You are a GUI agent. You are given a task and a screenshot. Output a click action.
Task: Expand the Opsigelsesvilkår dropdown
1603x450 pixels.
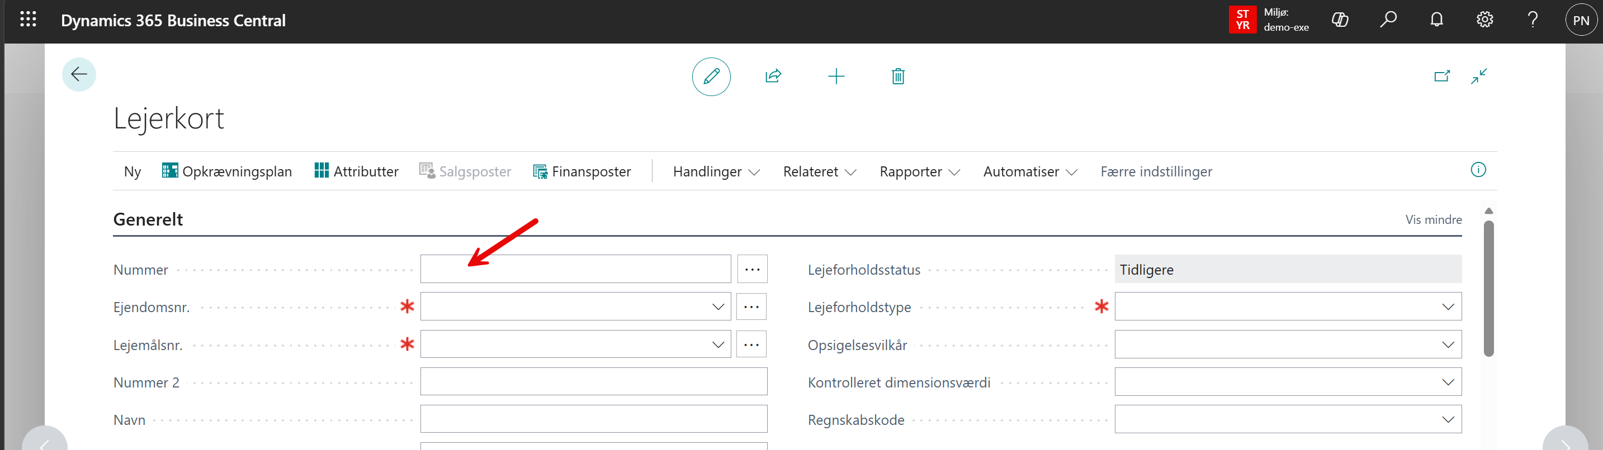point(1448,345)
